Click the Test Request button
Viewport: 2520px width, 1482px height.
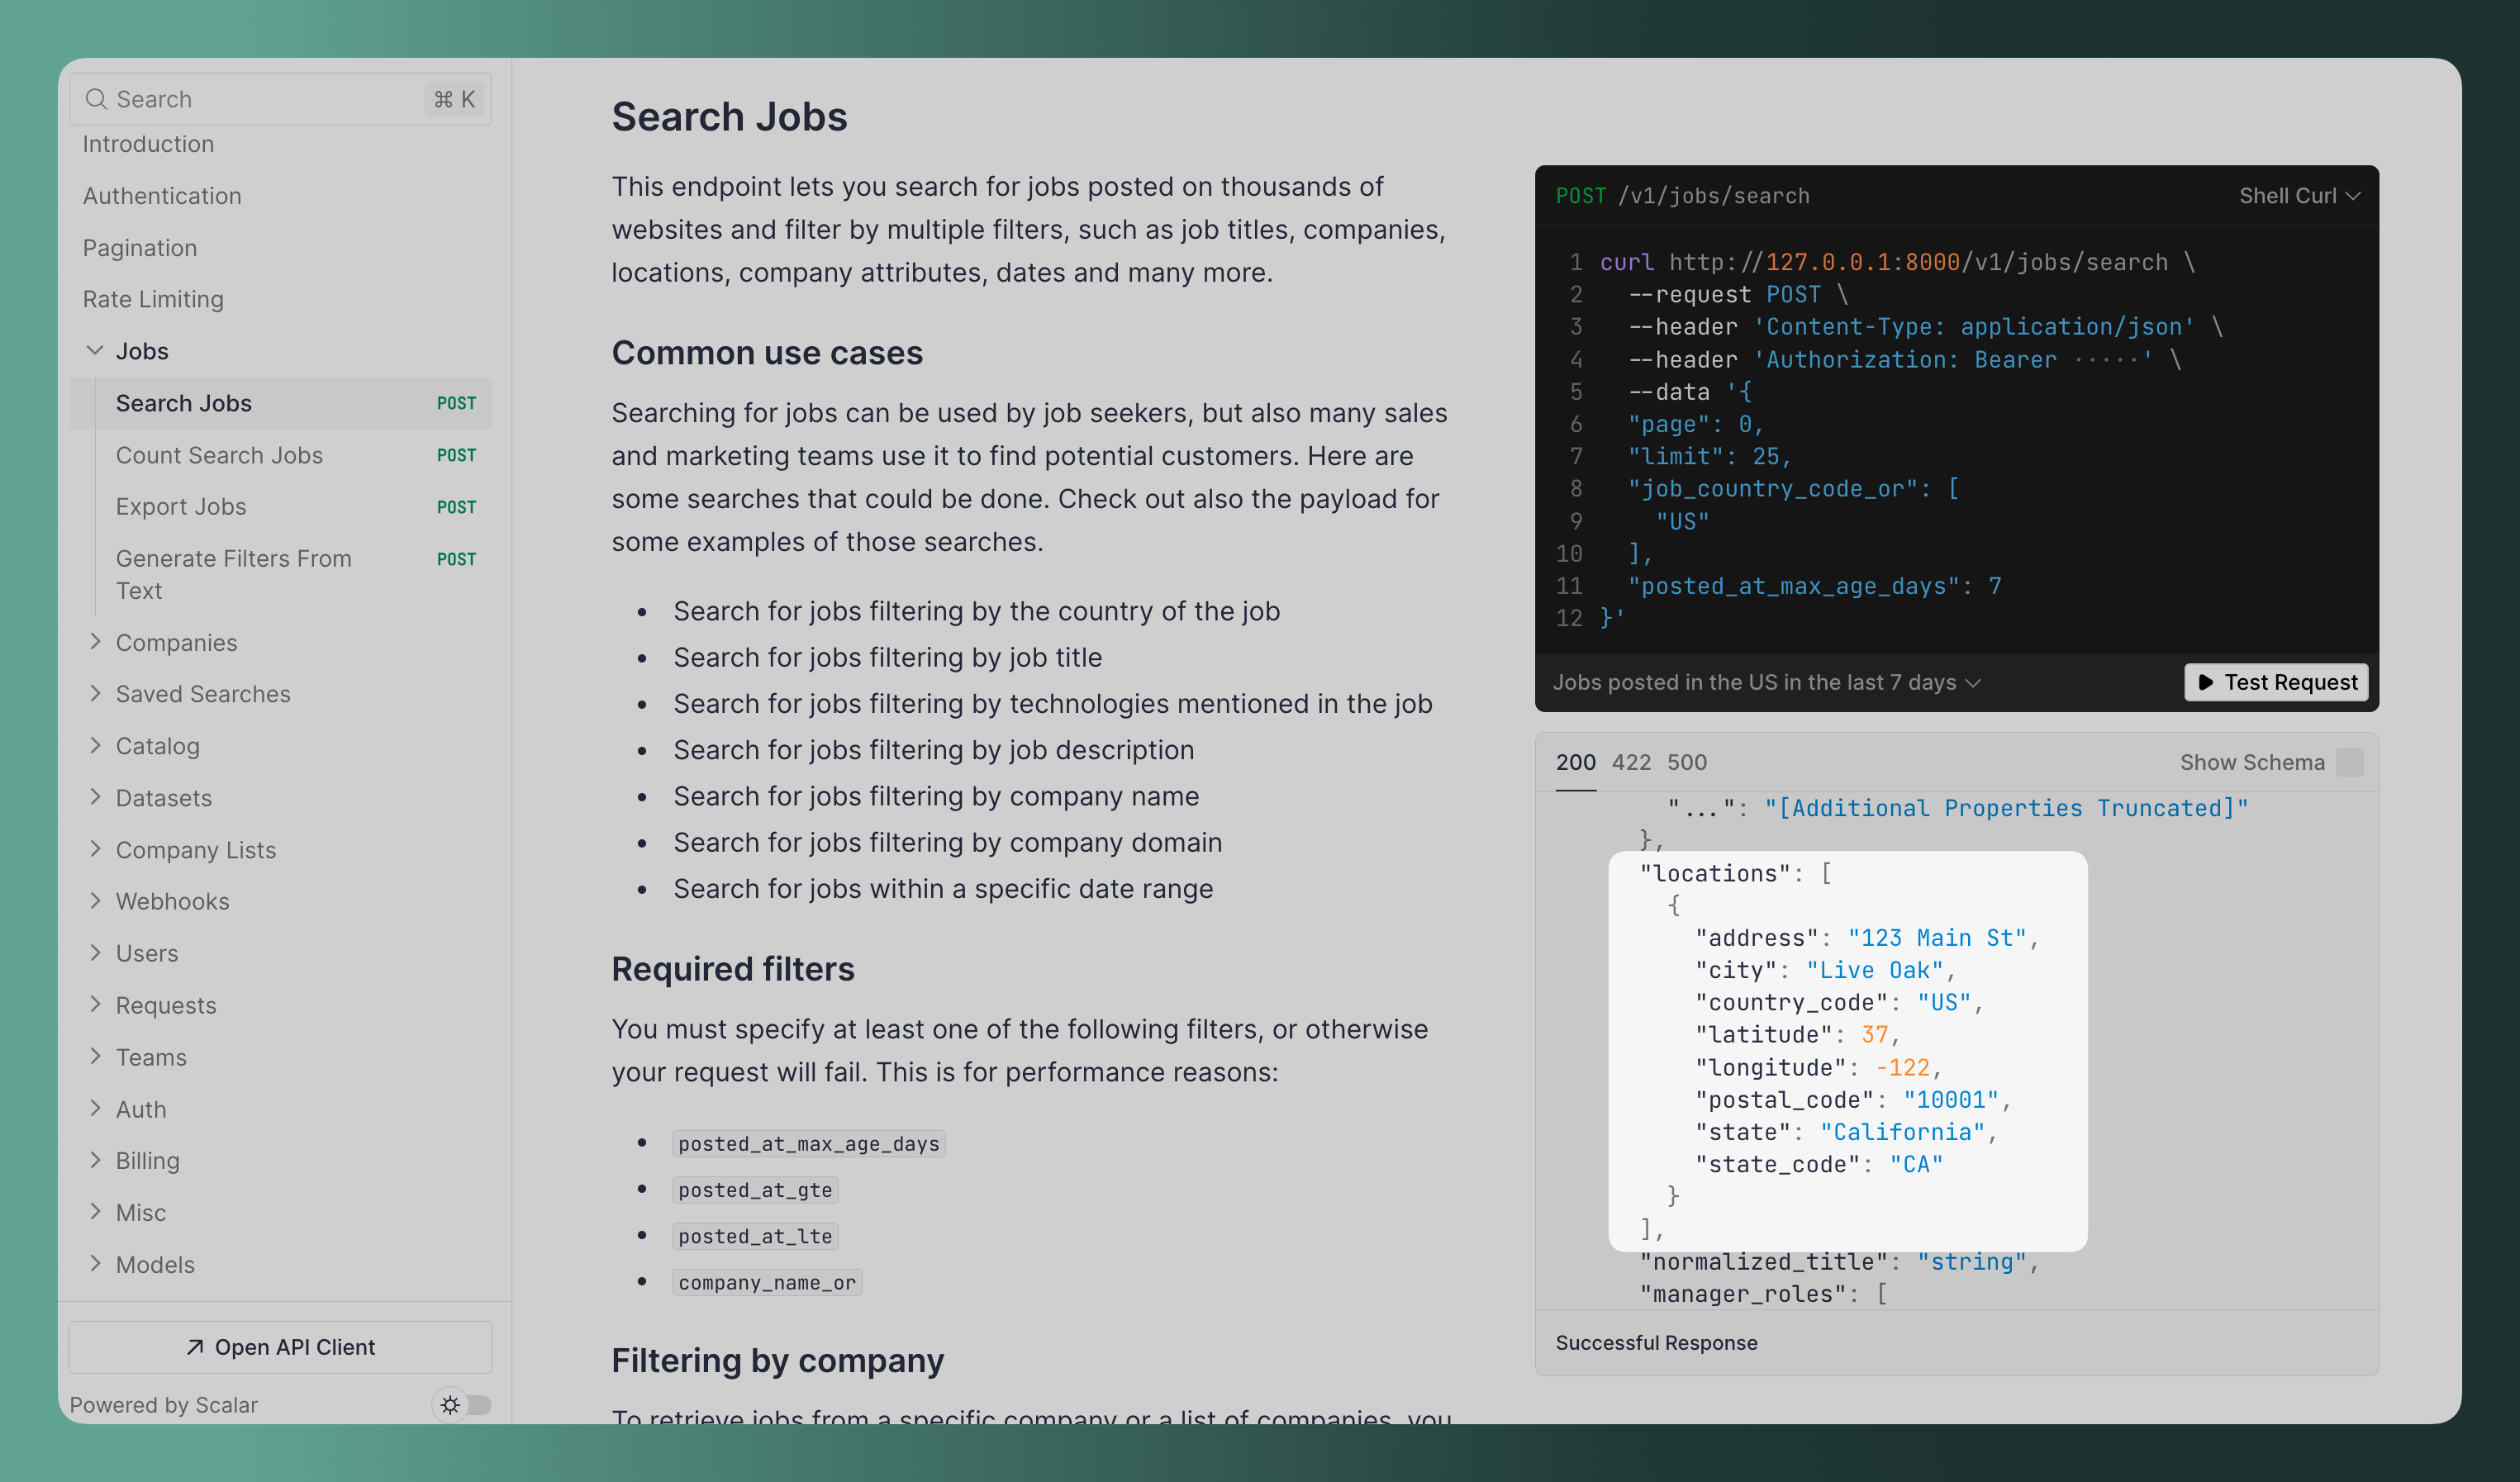coord(2276,682)
